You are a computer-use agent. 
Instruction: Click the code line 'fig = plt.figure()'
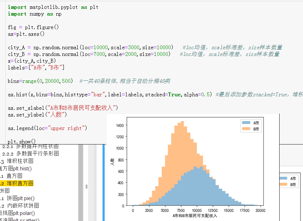coord(33,27)
